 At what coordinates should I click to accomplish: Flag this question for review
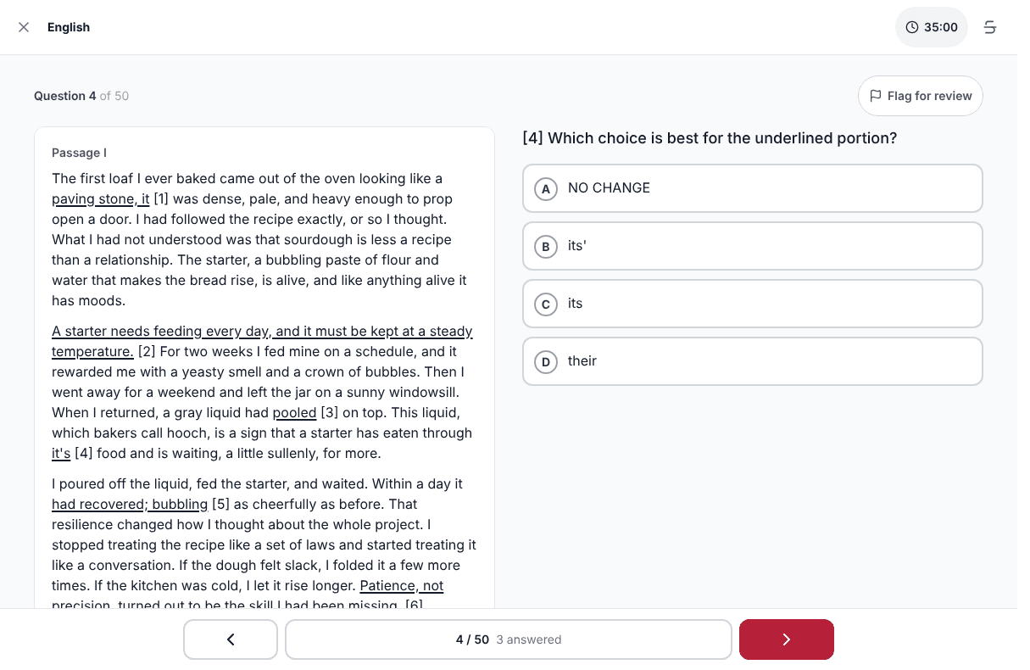click(921, 96)
